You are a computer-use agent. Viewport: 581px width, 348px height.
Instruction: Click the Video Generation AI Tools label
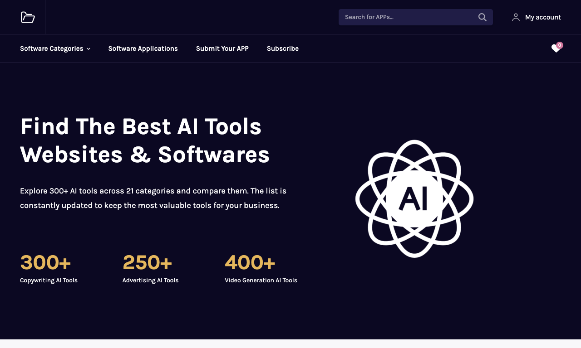[x=261, y=280]
